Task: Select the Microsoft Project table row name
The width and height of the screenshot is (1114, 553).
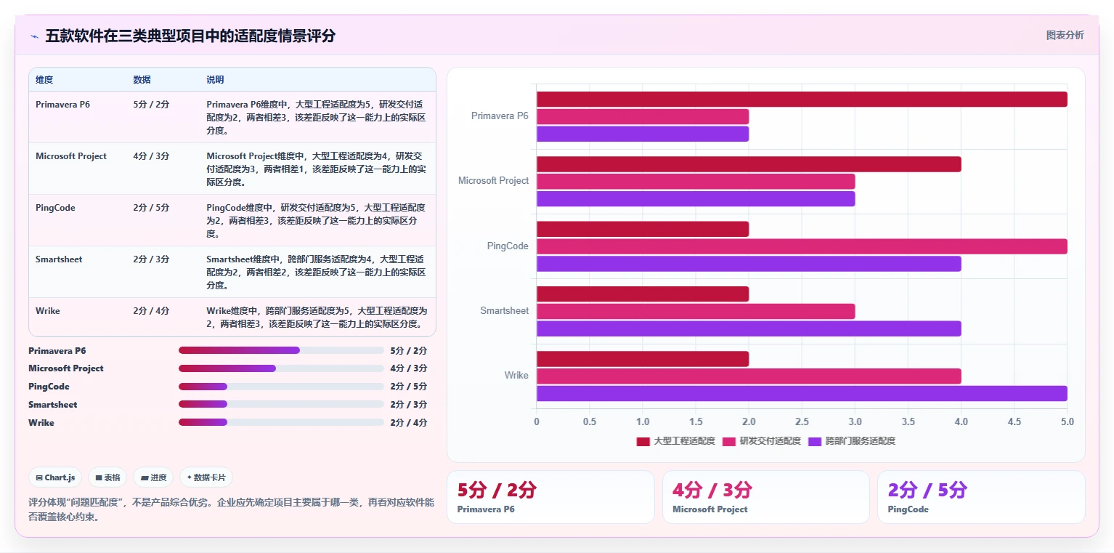Action: [71, 156]
